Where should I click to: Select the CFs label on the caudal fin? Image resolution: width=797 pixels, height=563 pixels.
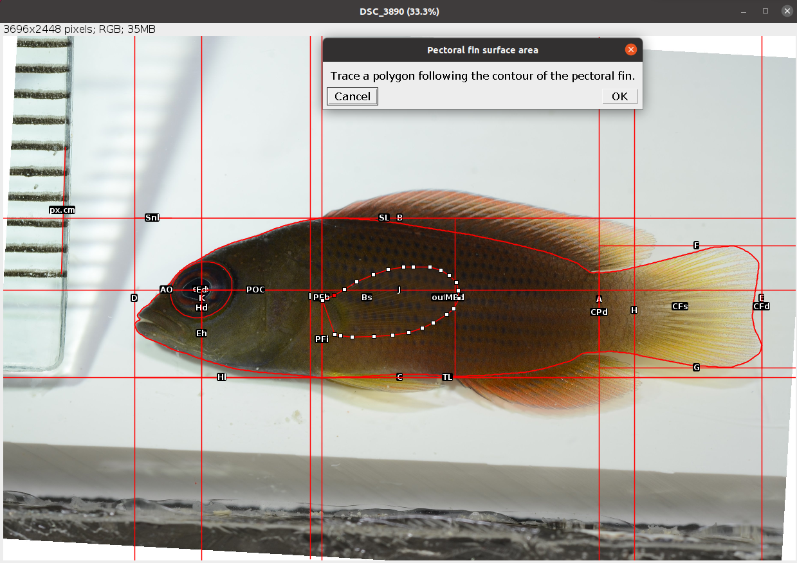click(679, 306)
